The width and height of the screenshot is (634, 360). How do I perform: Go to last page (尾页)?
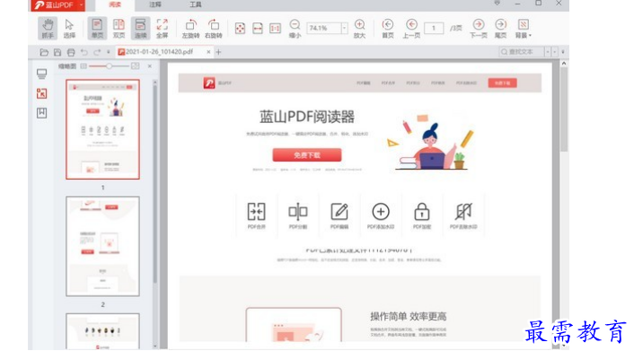click(500, 29)
